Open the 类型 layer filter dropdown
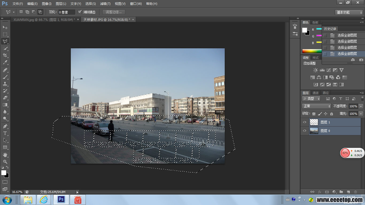The height and width of the screenshot is (205, 365). (311, 98)
